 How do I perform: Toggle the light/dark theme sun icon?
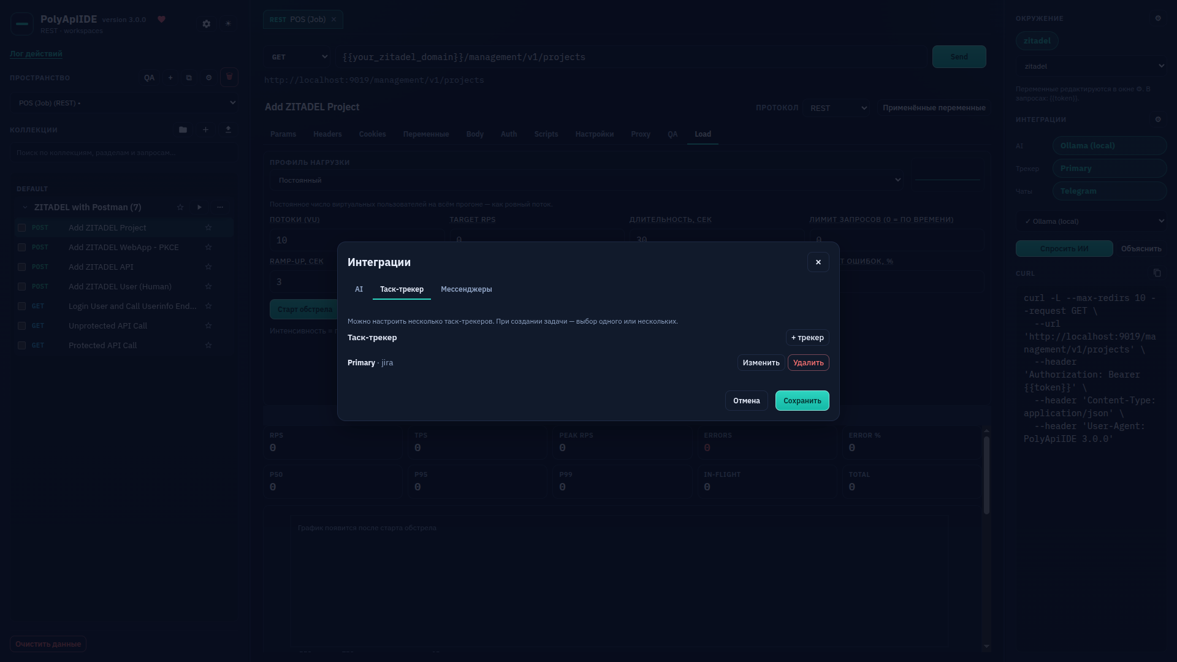coord(228,24)
